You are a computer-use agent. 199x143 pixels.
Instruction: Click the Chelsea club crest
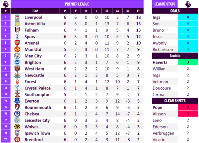[17, 114]
